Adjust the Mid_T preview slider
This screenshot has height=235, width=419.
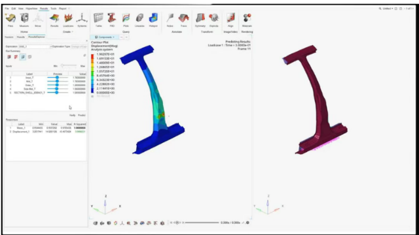58,81
